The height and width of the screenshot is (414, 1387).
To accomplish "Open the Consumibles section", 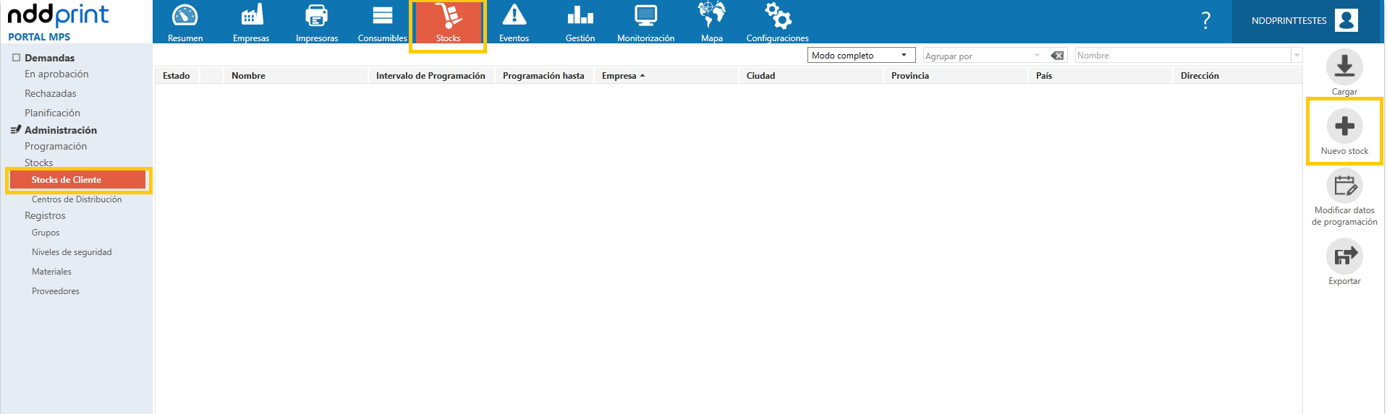I will click(x=382, y=22).
